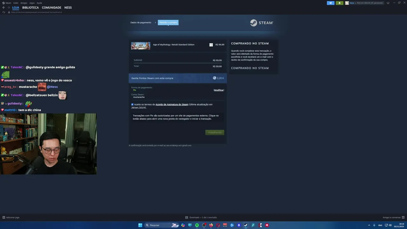This screenshot has width=407, height=229.
Task: Open Amigos e conversas
Action: coord(393,218)
